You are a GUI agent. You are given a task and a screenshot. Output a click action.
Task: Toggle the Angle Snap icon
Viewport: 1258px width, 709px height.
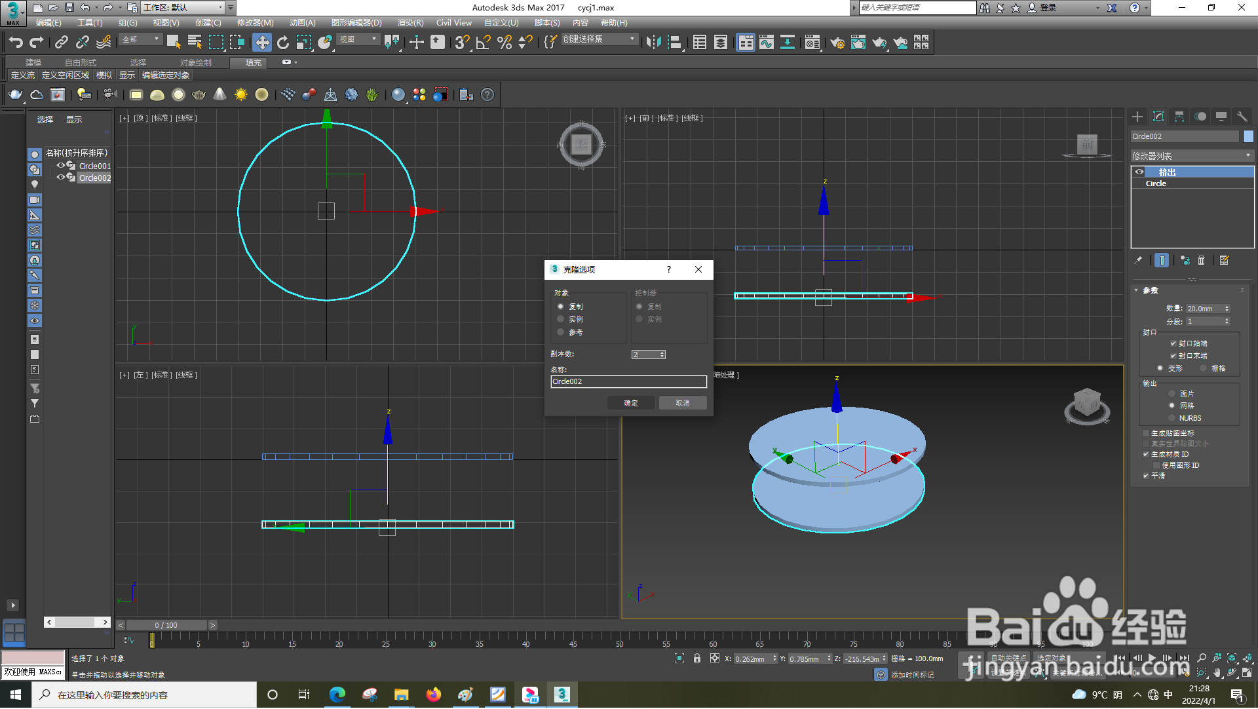[483, 43]
